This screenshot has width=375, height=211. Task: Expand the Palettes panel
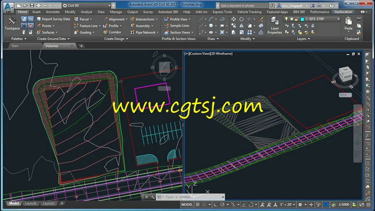(19, 39)
